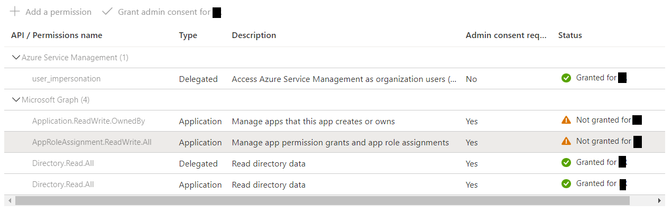Click the Description column header
Image resolution: width=672 pixels, height=213 pixels.
click(x=254, y=35)
